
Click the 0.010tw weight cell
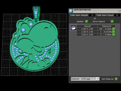[108, 32]
